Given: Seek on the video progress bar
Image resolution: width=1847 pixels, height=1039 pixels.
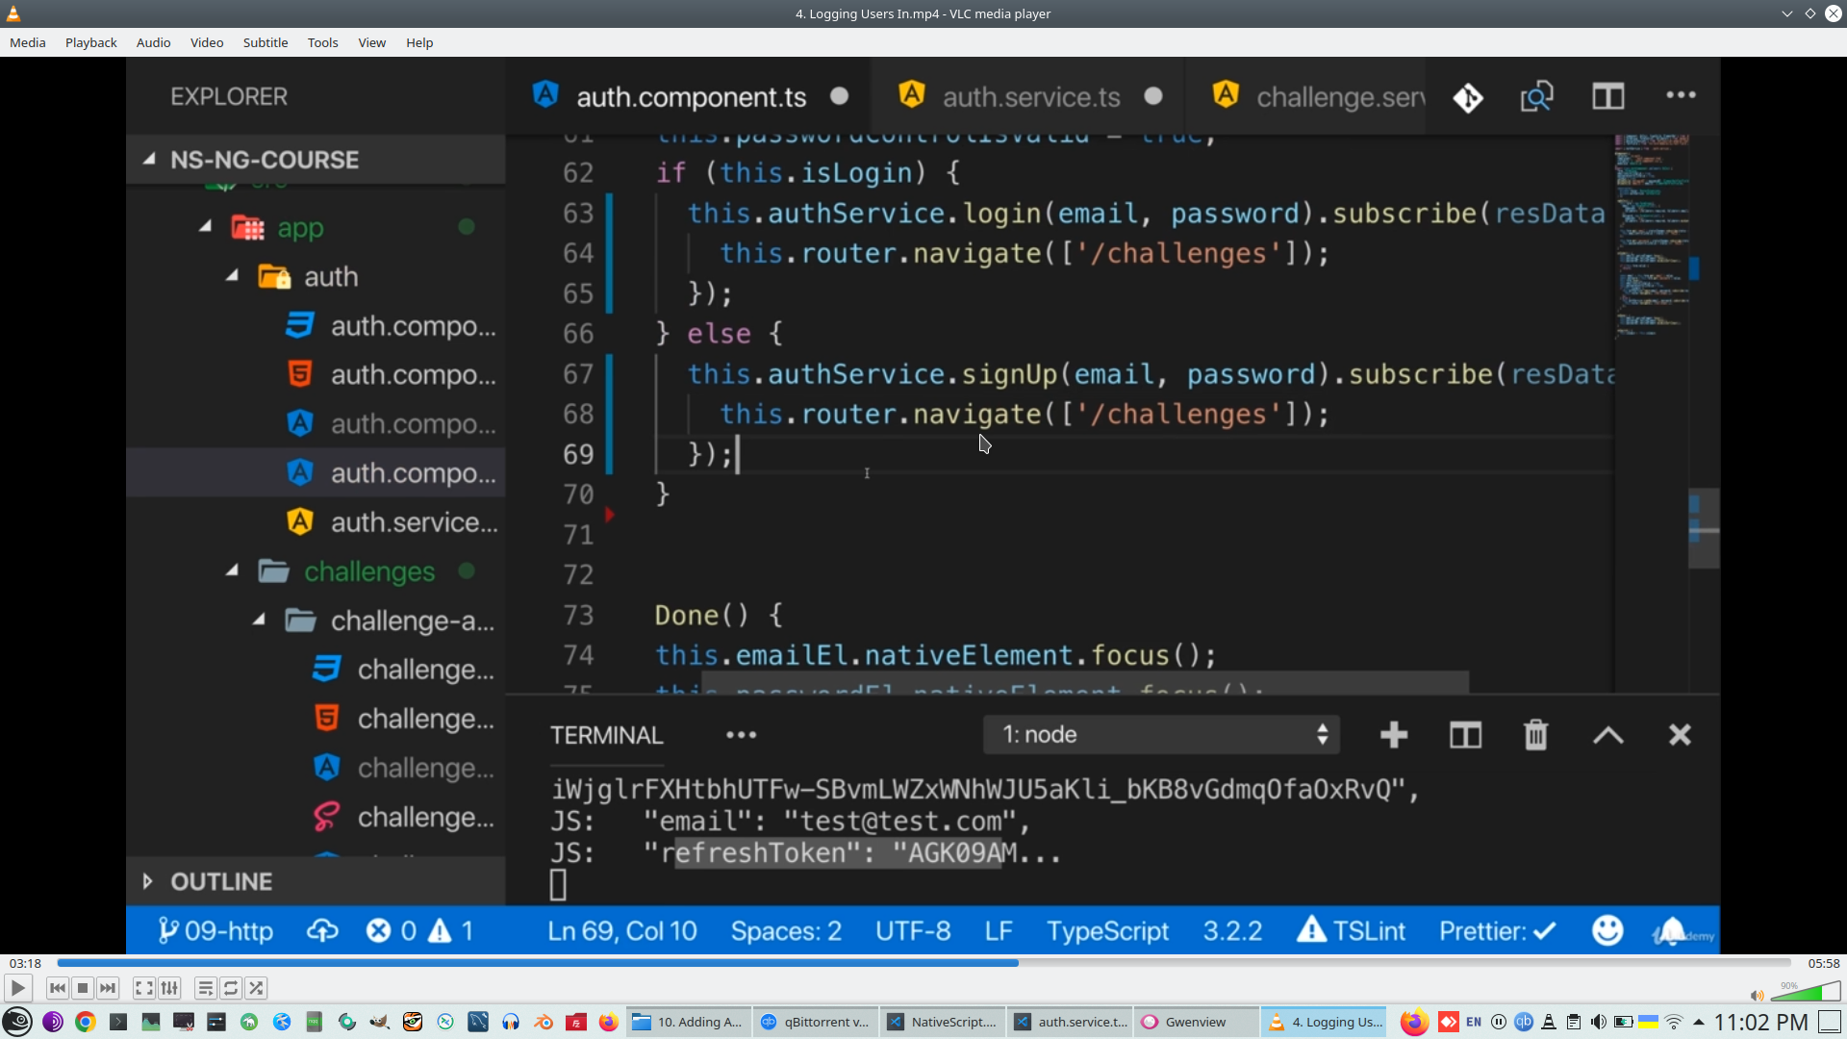Looking at the screenshot, I should point(923,963).
